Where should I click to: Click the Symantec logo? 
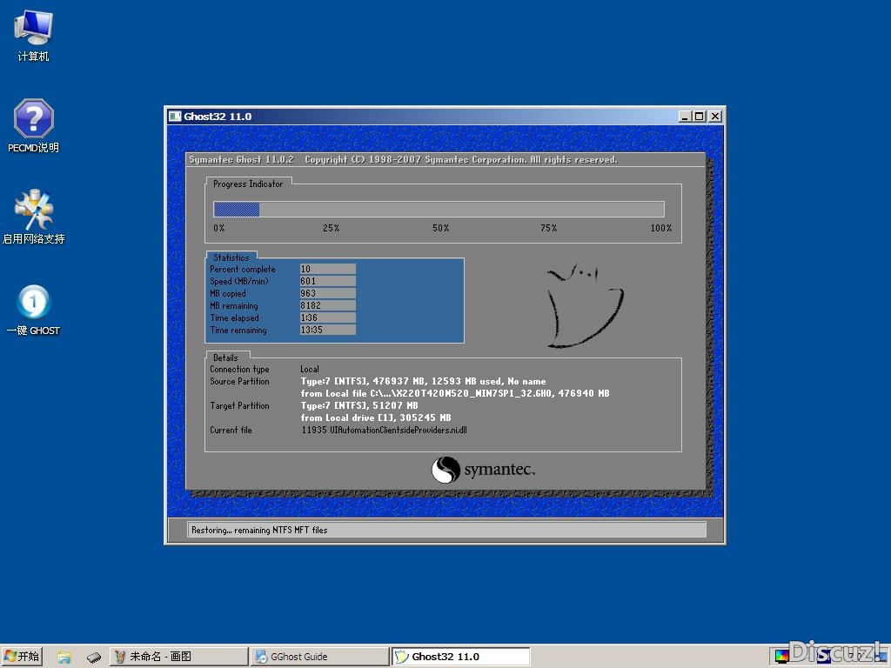pos(483,470)
